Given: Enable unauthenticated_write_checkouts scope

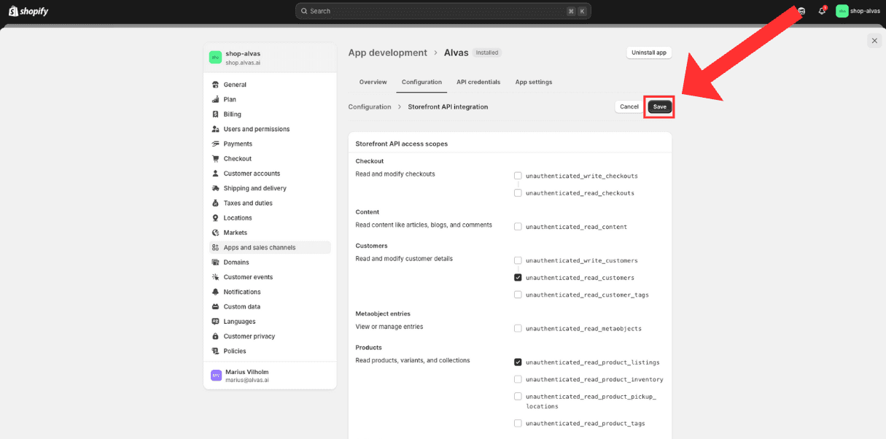Looking at the screenshot, I should click(x=518, y=176).
